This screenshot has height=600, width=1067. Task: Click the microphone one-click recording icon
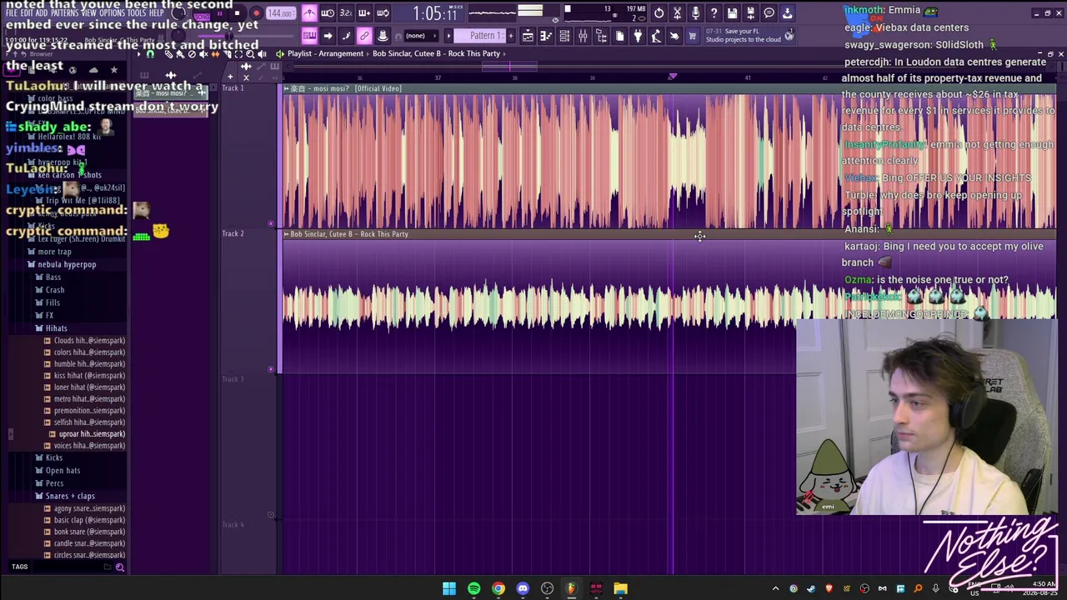pos(695,12)
